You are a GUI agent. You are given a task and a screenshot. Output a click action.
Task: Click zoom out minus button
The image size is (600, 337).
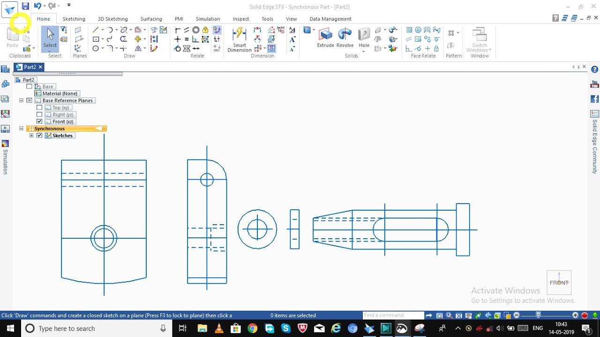tap(517, 315)
